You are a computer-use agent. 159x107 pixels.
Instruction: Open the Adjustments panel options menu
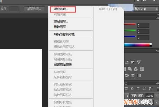[x=157, y=50]
